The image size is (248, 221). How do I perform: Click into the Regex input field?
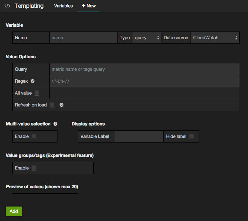point(144,81)
